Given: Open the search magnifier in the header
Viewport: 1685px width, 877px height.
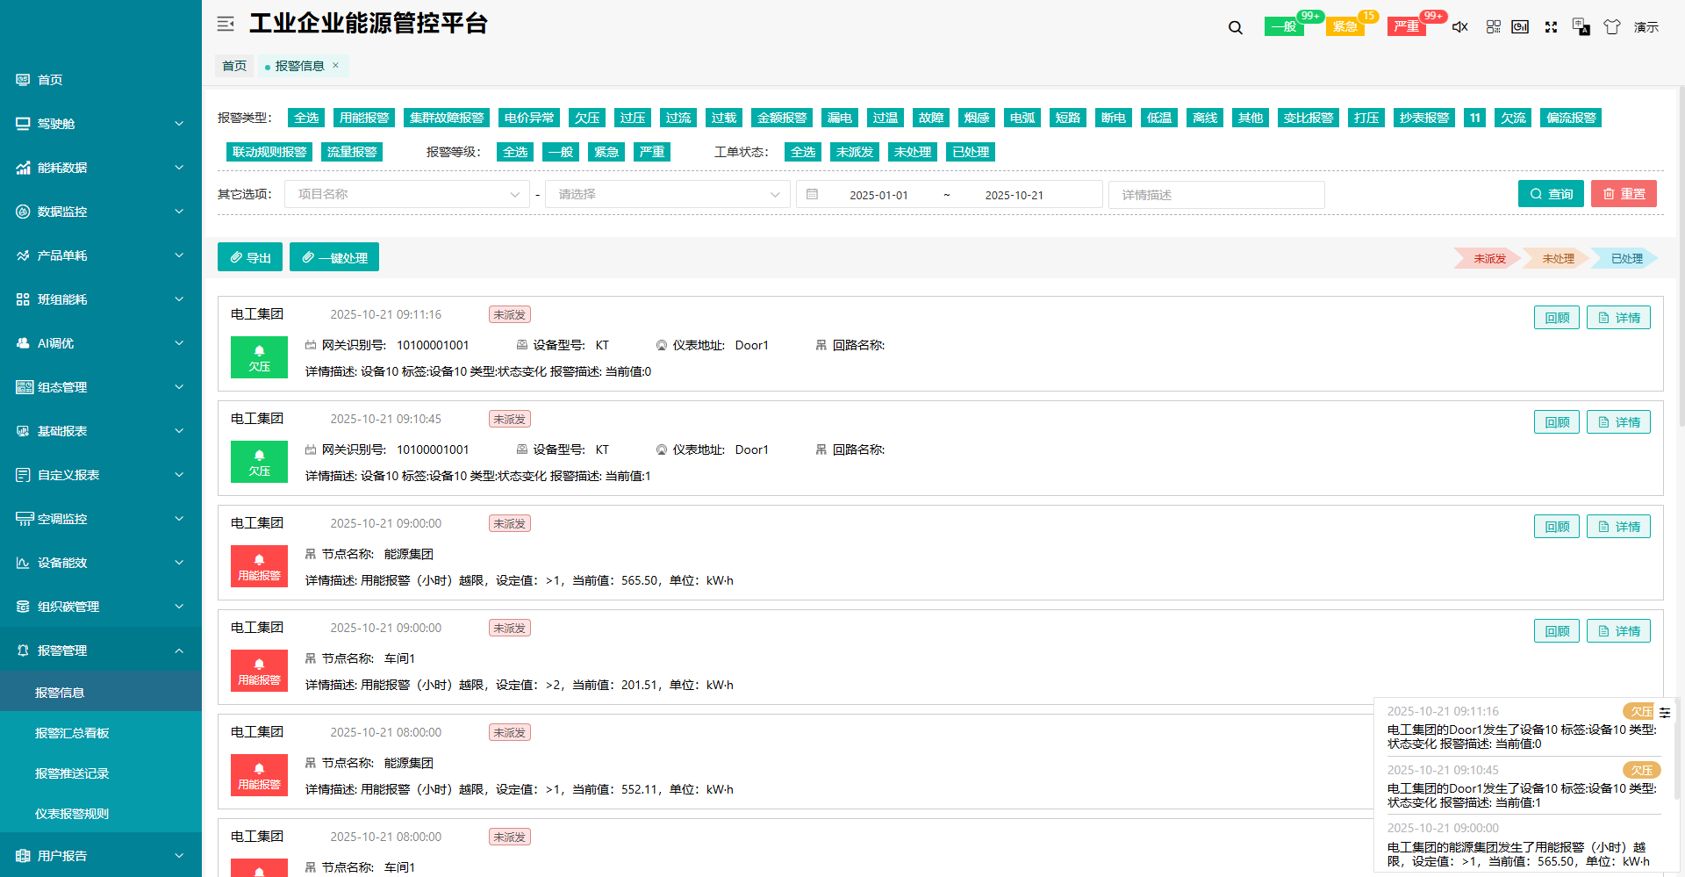Looking at the screenshot, I should (1235, 27).
